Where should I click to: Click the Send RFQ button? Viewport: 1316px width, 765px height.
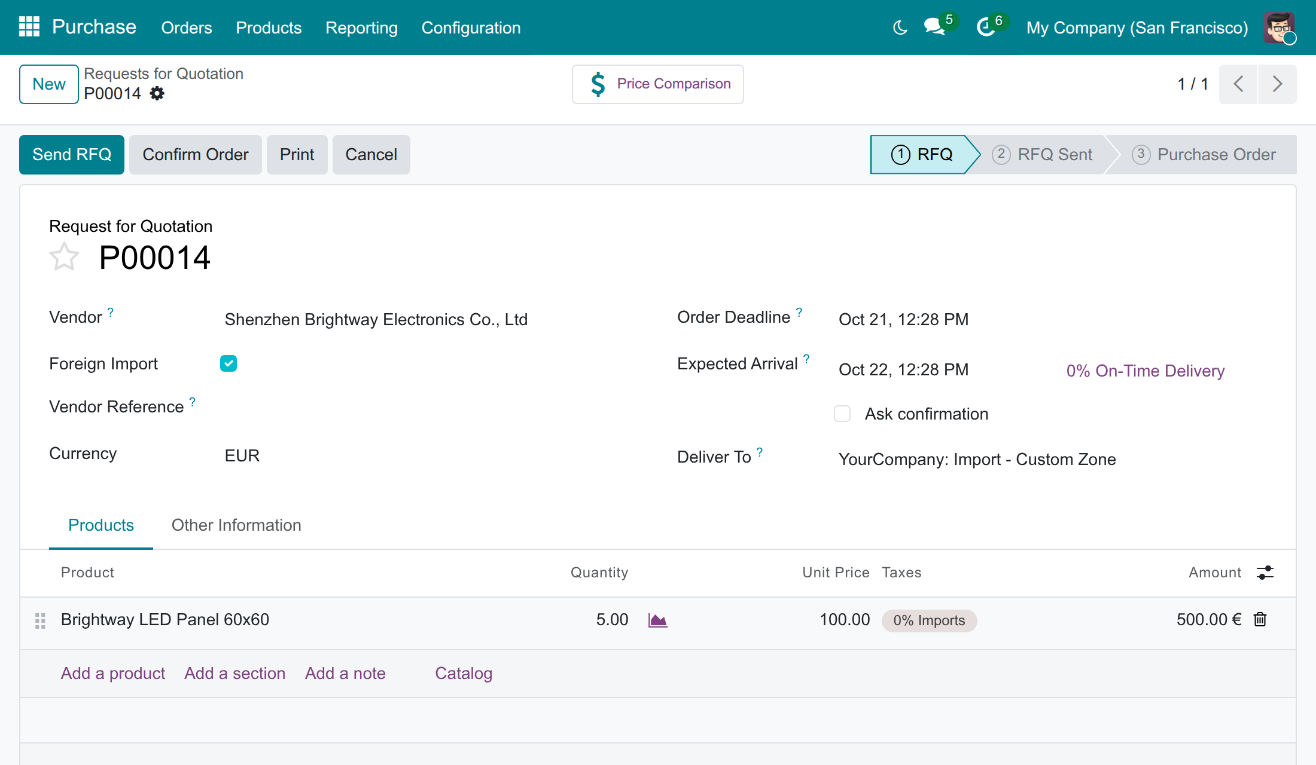click(x=72, y=155)
